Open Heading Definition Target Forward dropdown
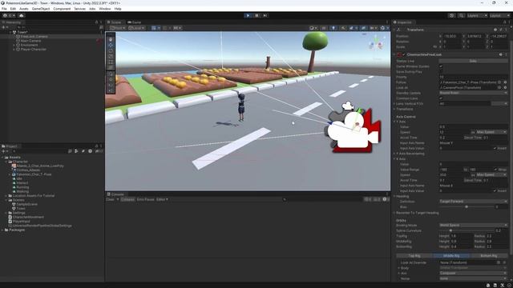This screenshot has height=288, width=513. click(474, 202)
